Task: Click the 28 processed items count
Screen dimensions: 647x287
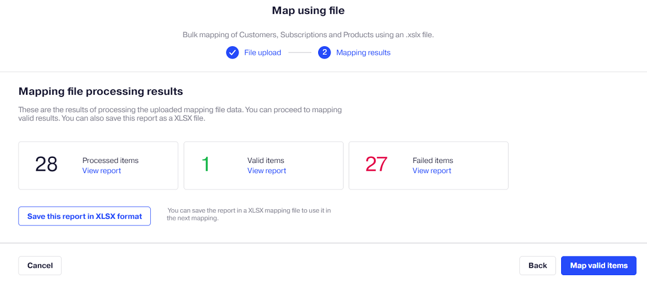Action: 46,164
